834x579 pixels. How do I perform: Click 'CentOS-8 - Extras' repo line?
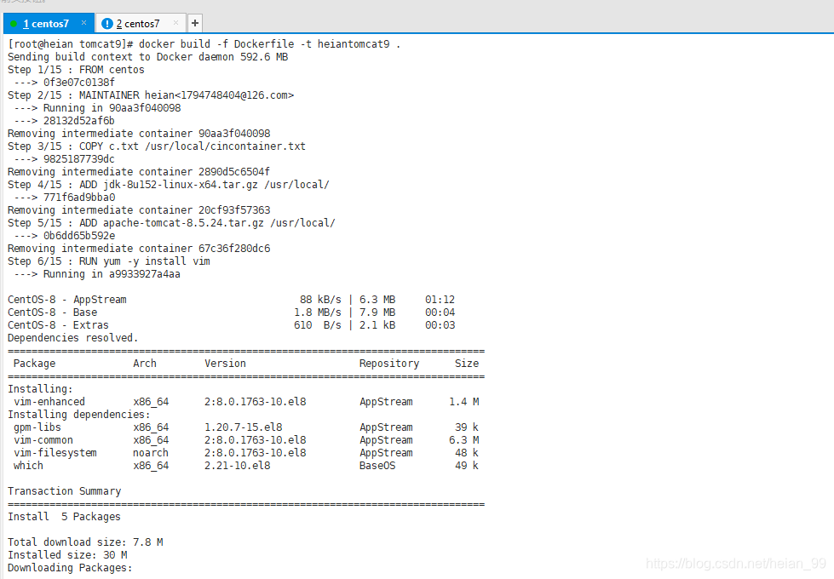coord(232,325)
